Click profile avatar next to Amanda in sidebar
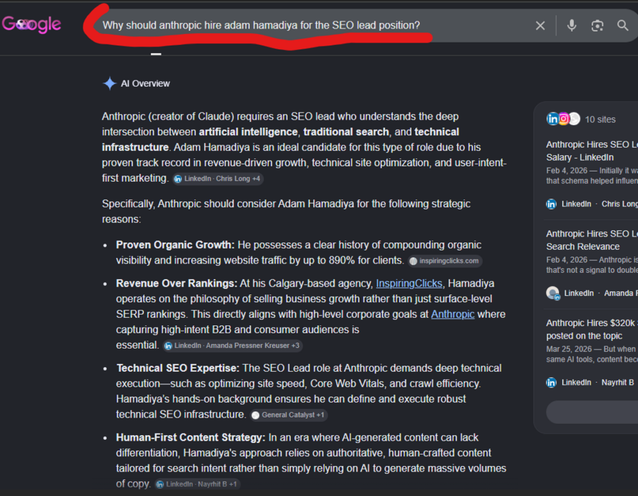The width and height of the screenshot is (638, 496). pos(553,293)
